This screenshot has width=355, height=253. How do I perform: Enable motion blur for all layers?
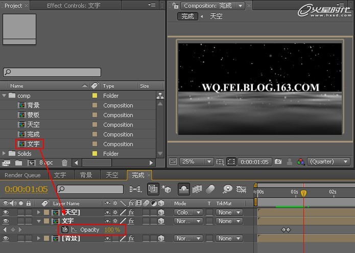[x=210, y=189]
